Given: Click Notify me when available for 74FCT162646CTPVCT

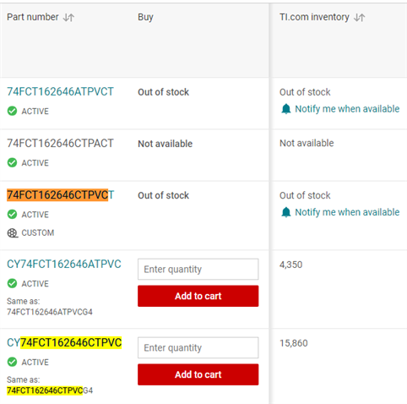Looking at the screenshot, I should pos(347,212).
